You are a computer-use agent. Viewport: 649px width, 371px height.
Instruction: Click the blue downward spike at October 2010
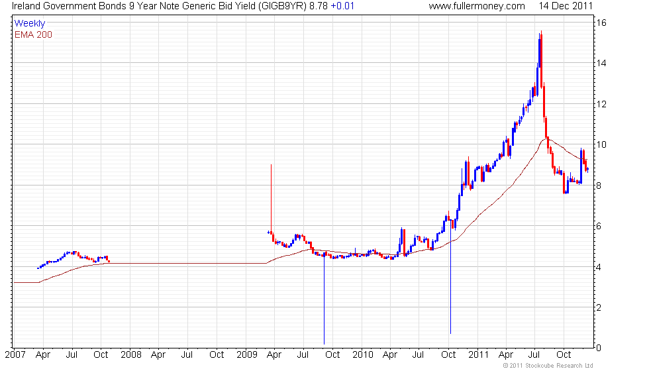point(450,278)
